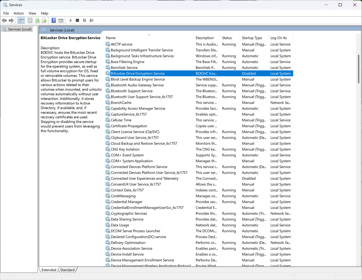The width and height of the screenshot is (362, 280).
Task: Toggle the Show/Hide Action Pane icon
Action: point(61,20)
